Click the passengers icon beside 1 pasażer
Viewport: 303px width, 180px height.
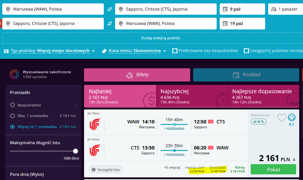[273, 9]
